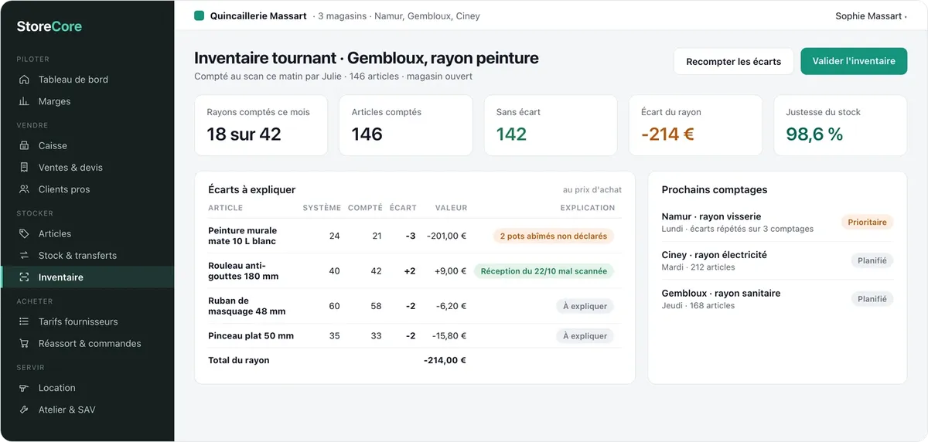This screenshot has width=928, height=442.
Task: Click the Location calendar icon
Action: (24, 388)
